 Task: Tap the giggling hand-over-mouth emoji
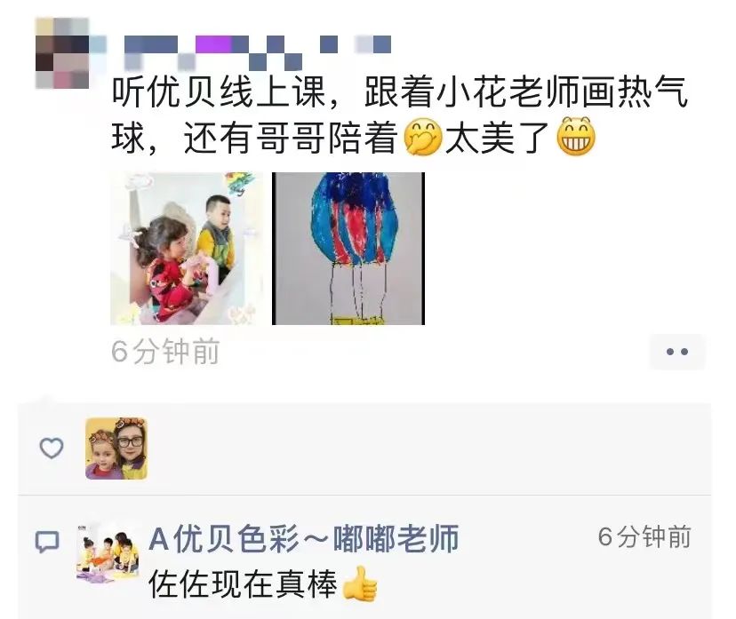pos(422,137)
